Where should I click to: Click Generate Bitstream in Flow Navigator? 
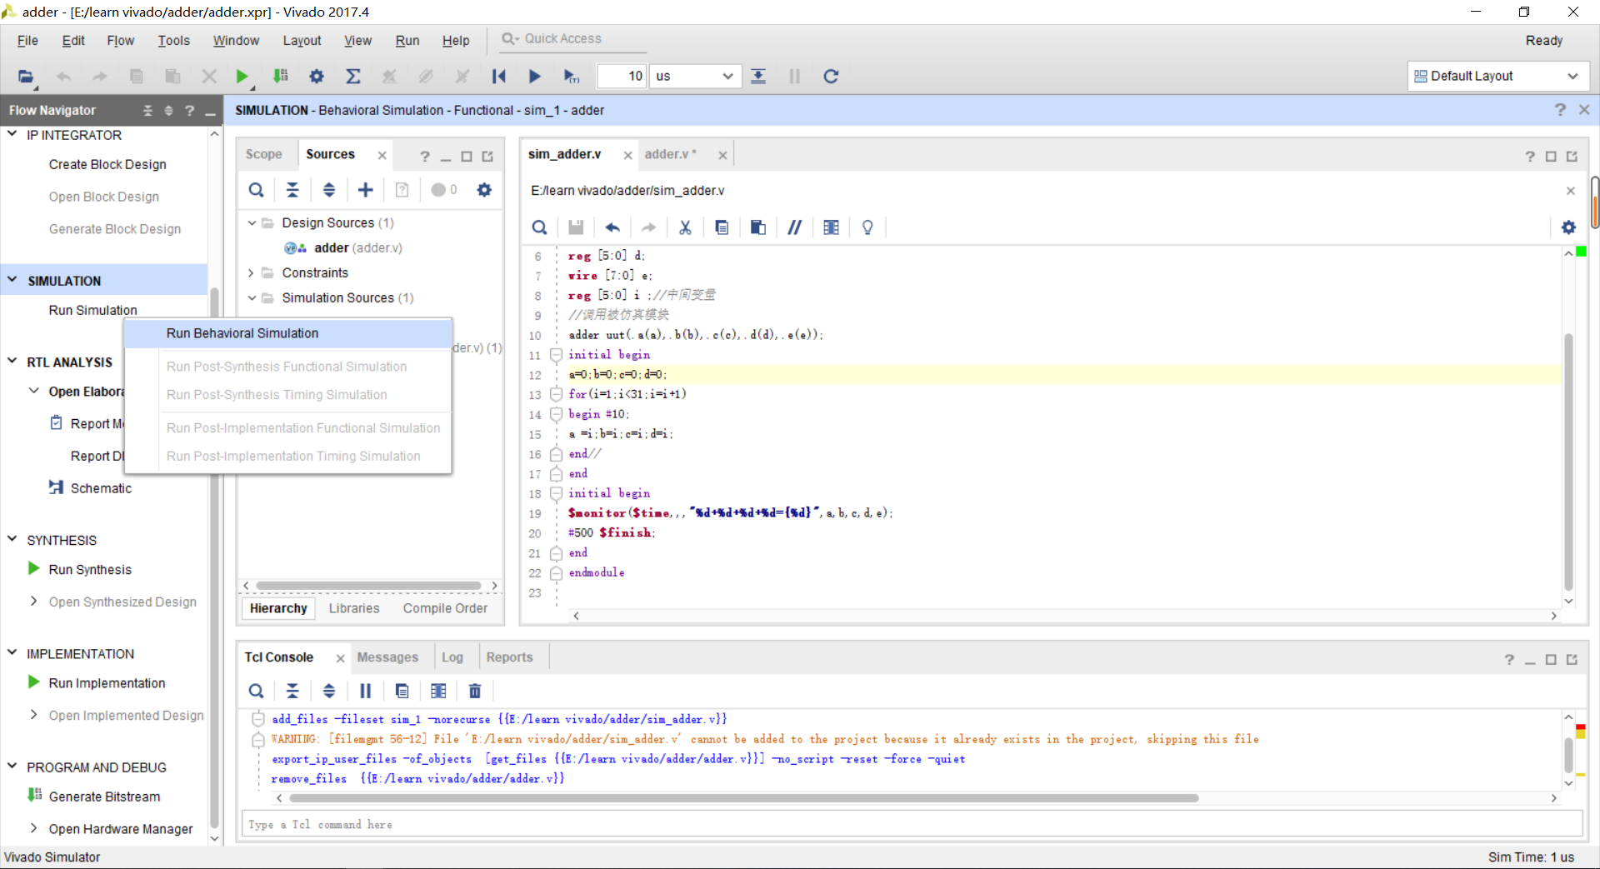coord(104,797)
